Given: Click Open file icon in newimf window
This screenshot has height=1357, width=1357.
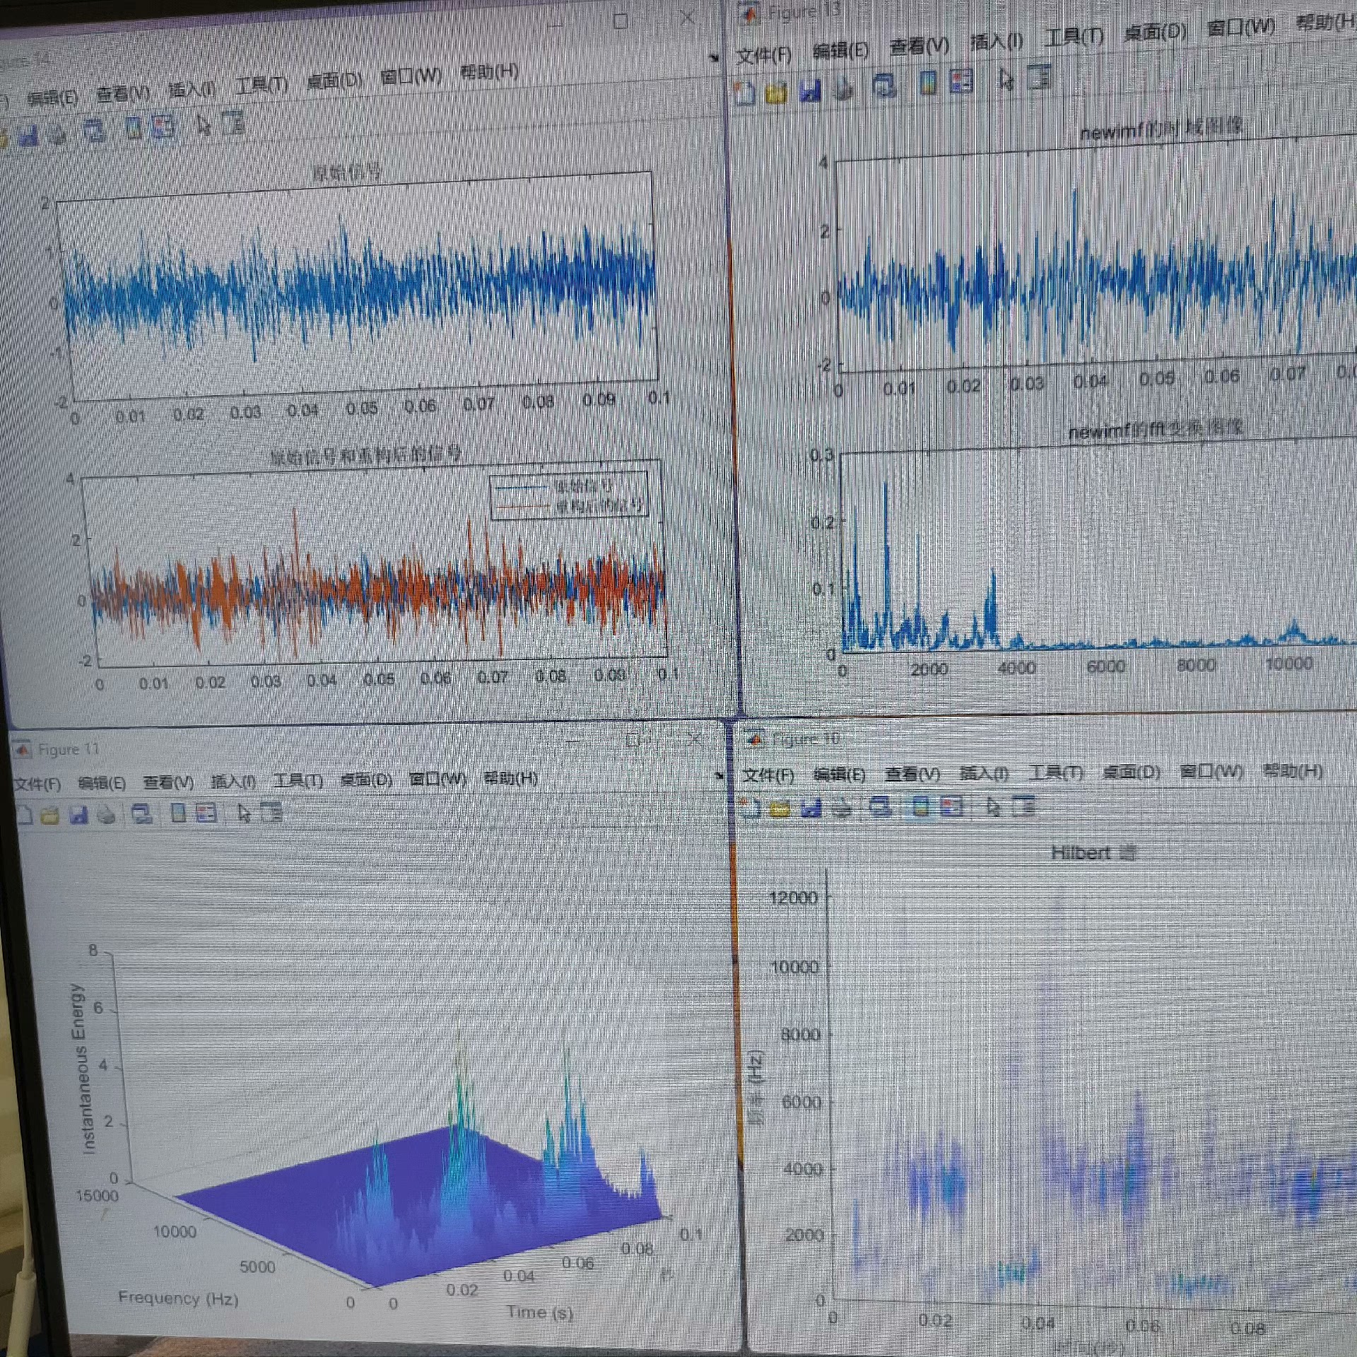Looking at the screenshot, I should tap(776, 93).
